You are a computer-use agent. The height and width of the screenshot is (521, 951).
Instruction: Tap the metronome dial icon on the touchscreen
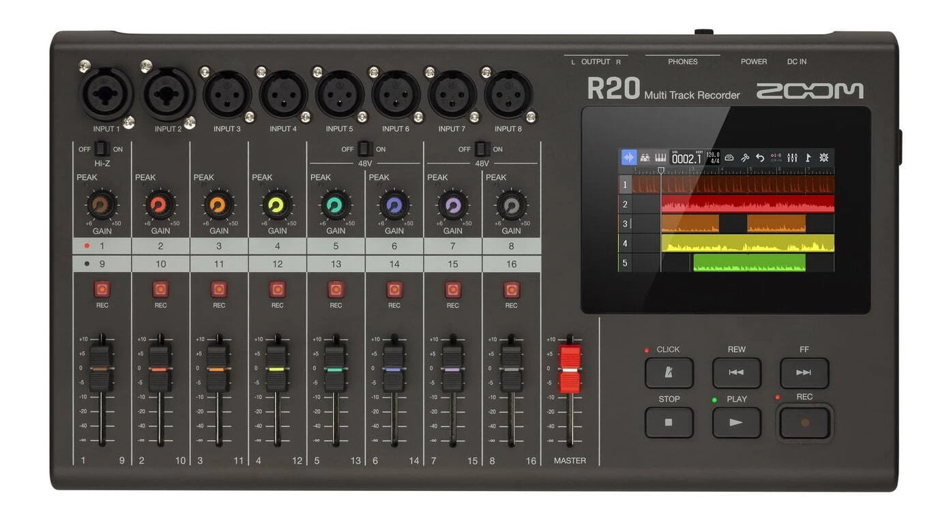tap(730, 158)
